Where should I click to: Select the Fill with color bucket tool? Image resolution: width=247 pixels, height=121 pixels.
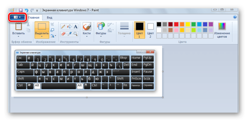(x=69, y=26)
